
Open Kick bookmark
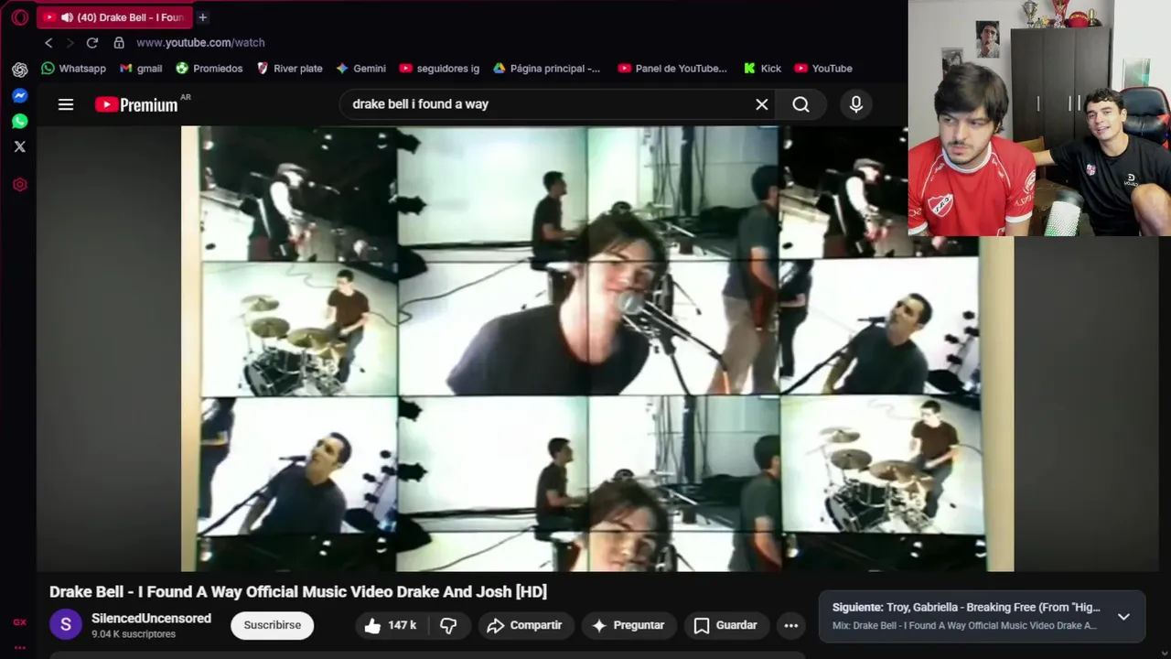click(x=762, y=69)
